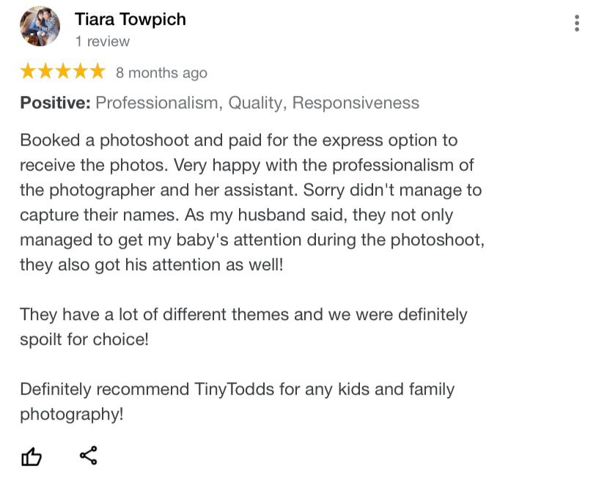The image size is (607, 490).
Task: Open the "1 review" count link
Action: tap(103, 41)
